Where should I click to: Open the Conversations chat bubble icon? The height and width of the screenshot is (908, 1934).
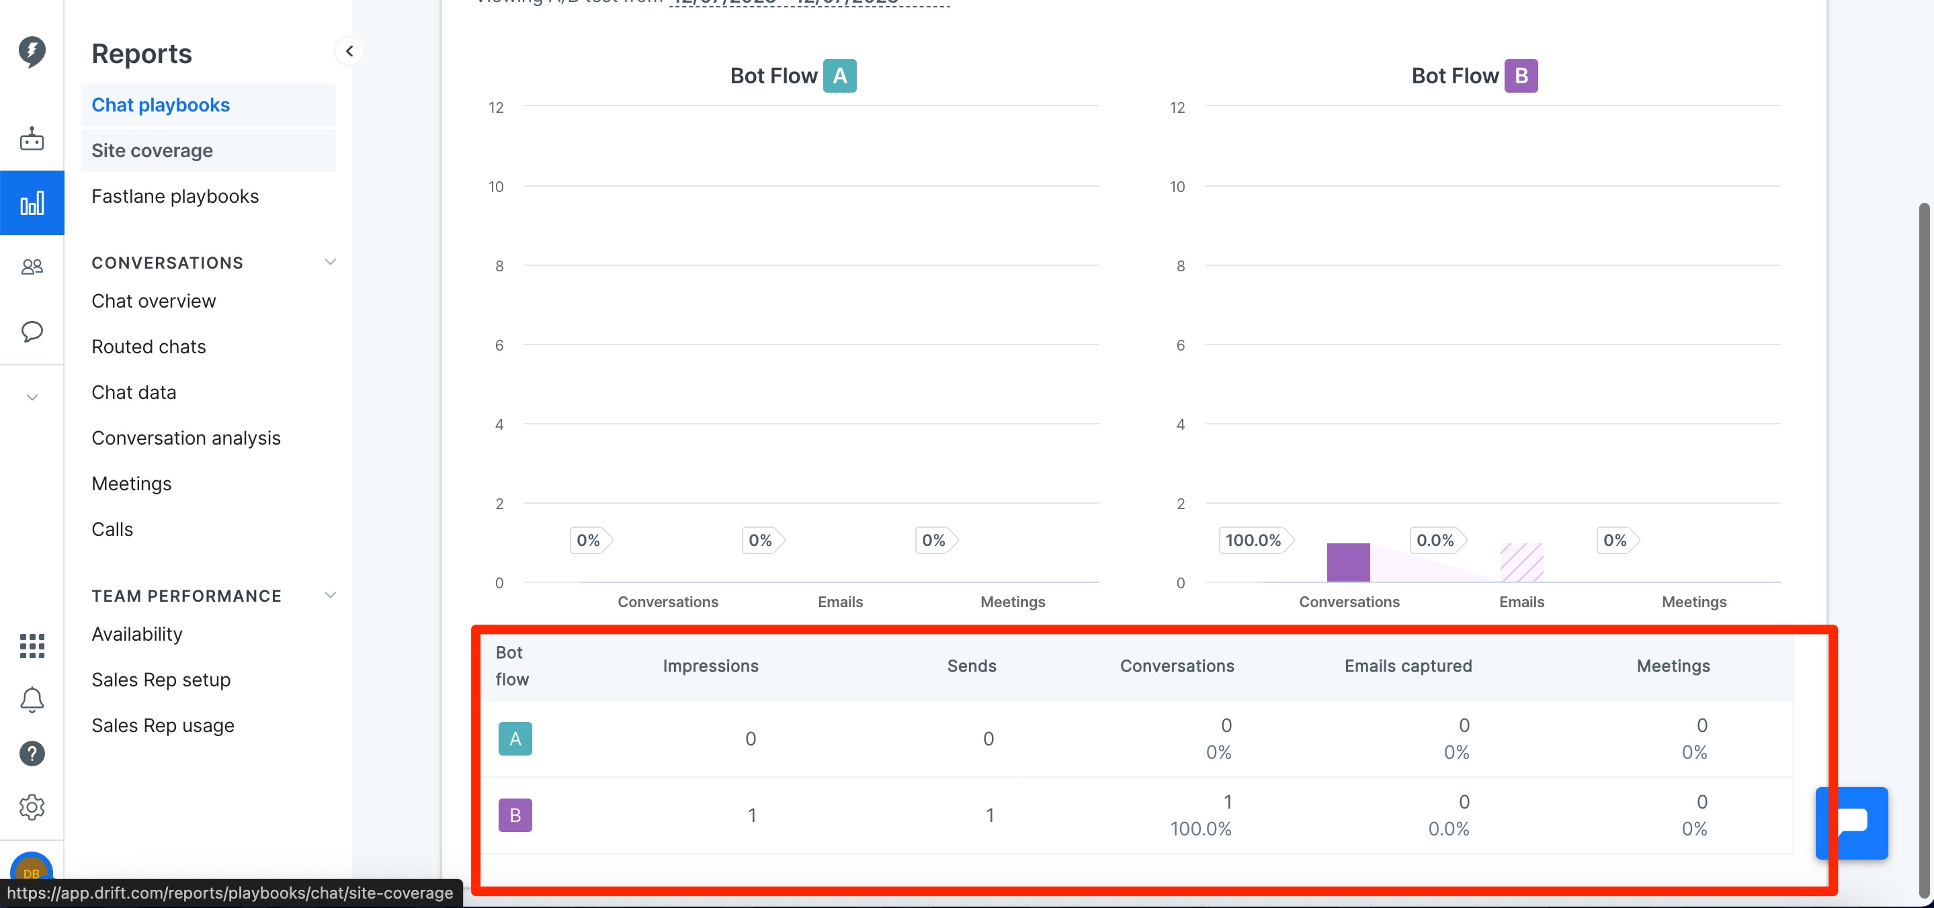coord(32,331)
